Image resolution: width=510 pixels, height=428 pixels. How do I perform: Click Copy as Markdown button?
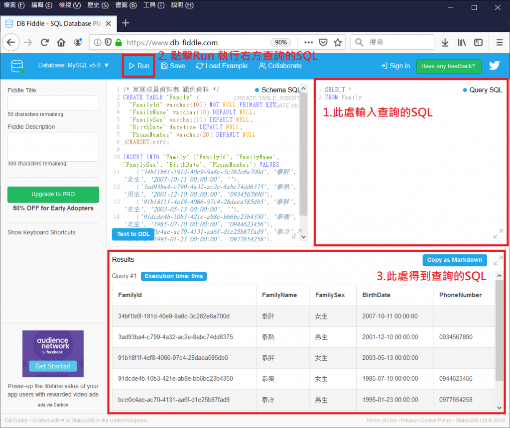[454, 260]
